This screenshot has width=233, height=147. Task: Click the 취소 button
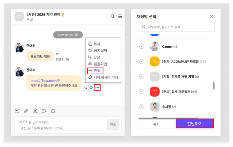pos(156,124)
